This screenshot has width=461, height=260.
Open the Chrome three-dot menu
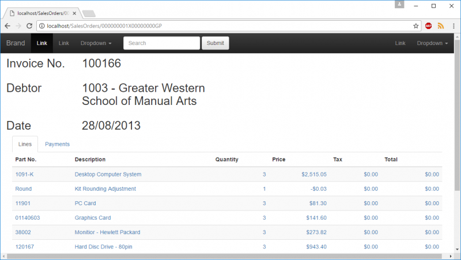coord(452,26)
